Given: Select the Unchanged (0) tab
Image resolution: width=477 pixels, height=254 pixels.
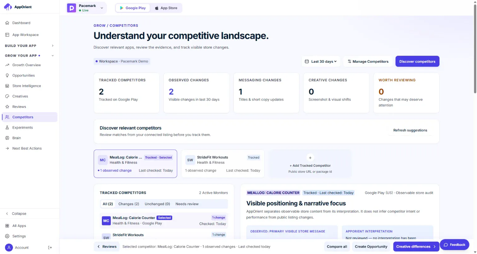Looking at the screenshot, I should [x=157, y=204].
